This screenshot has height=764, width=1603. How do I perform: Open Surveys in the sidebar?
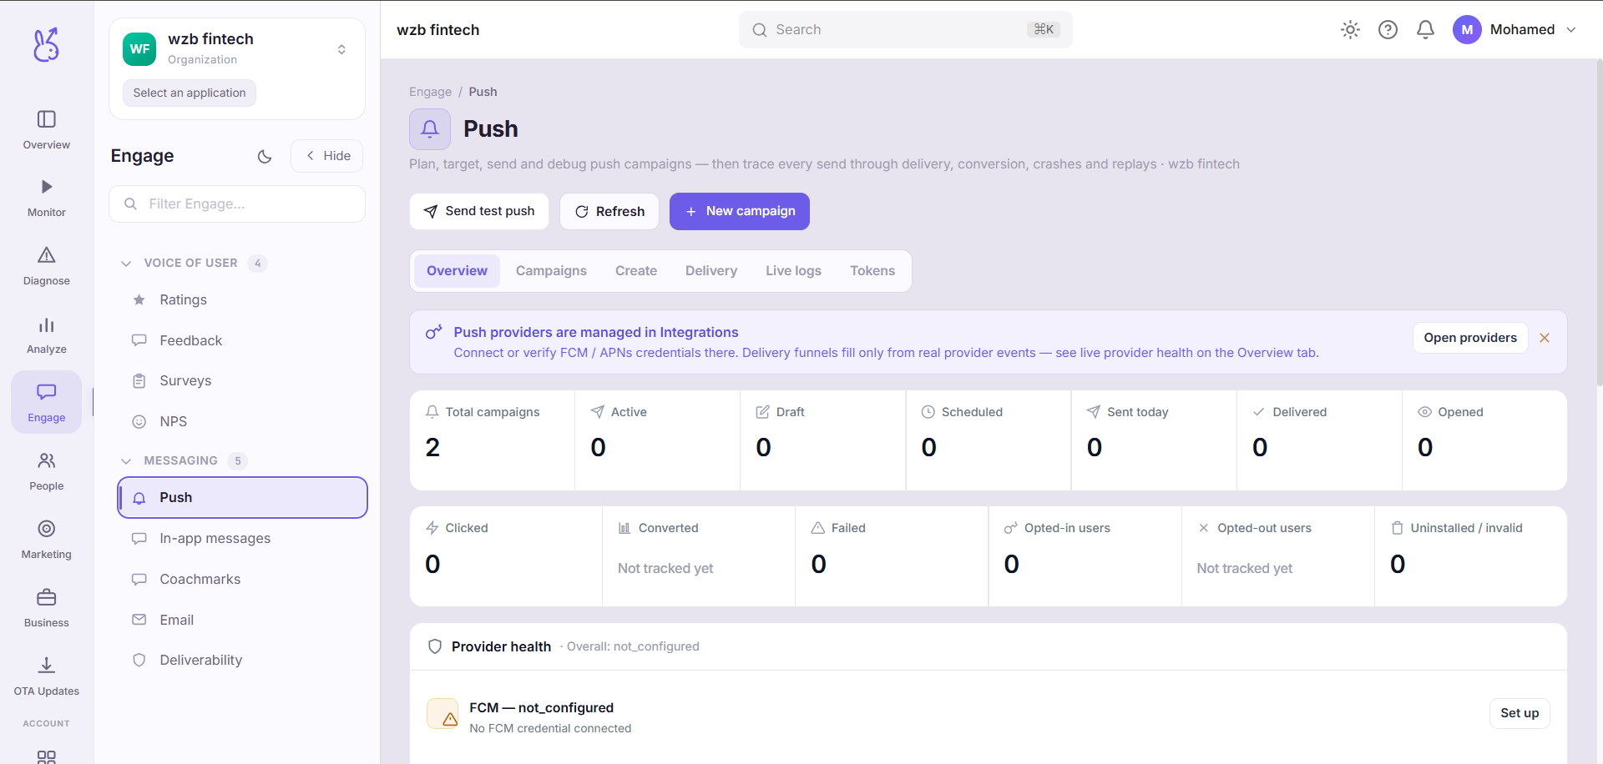coord(242,381)
